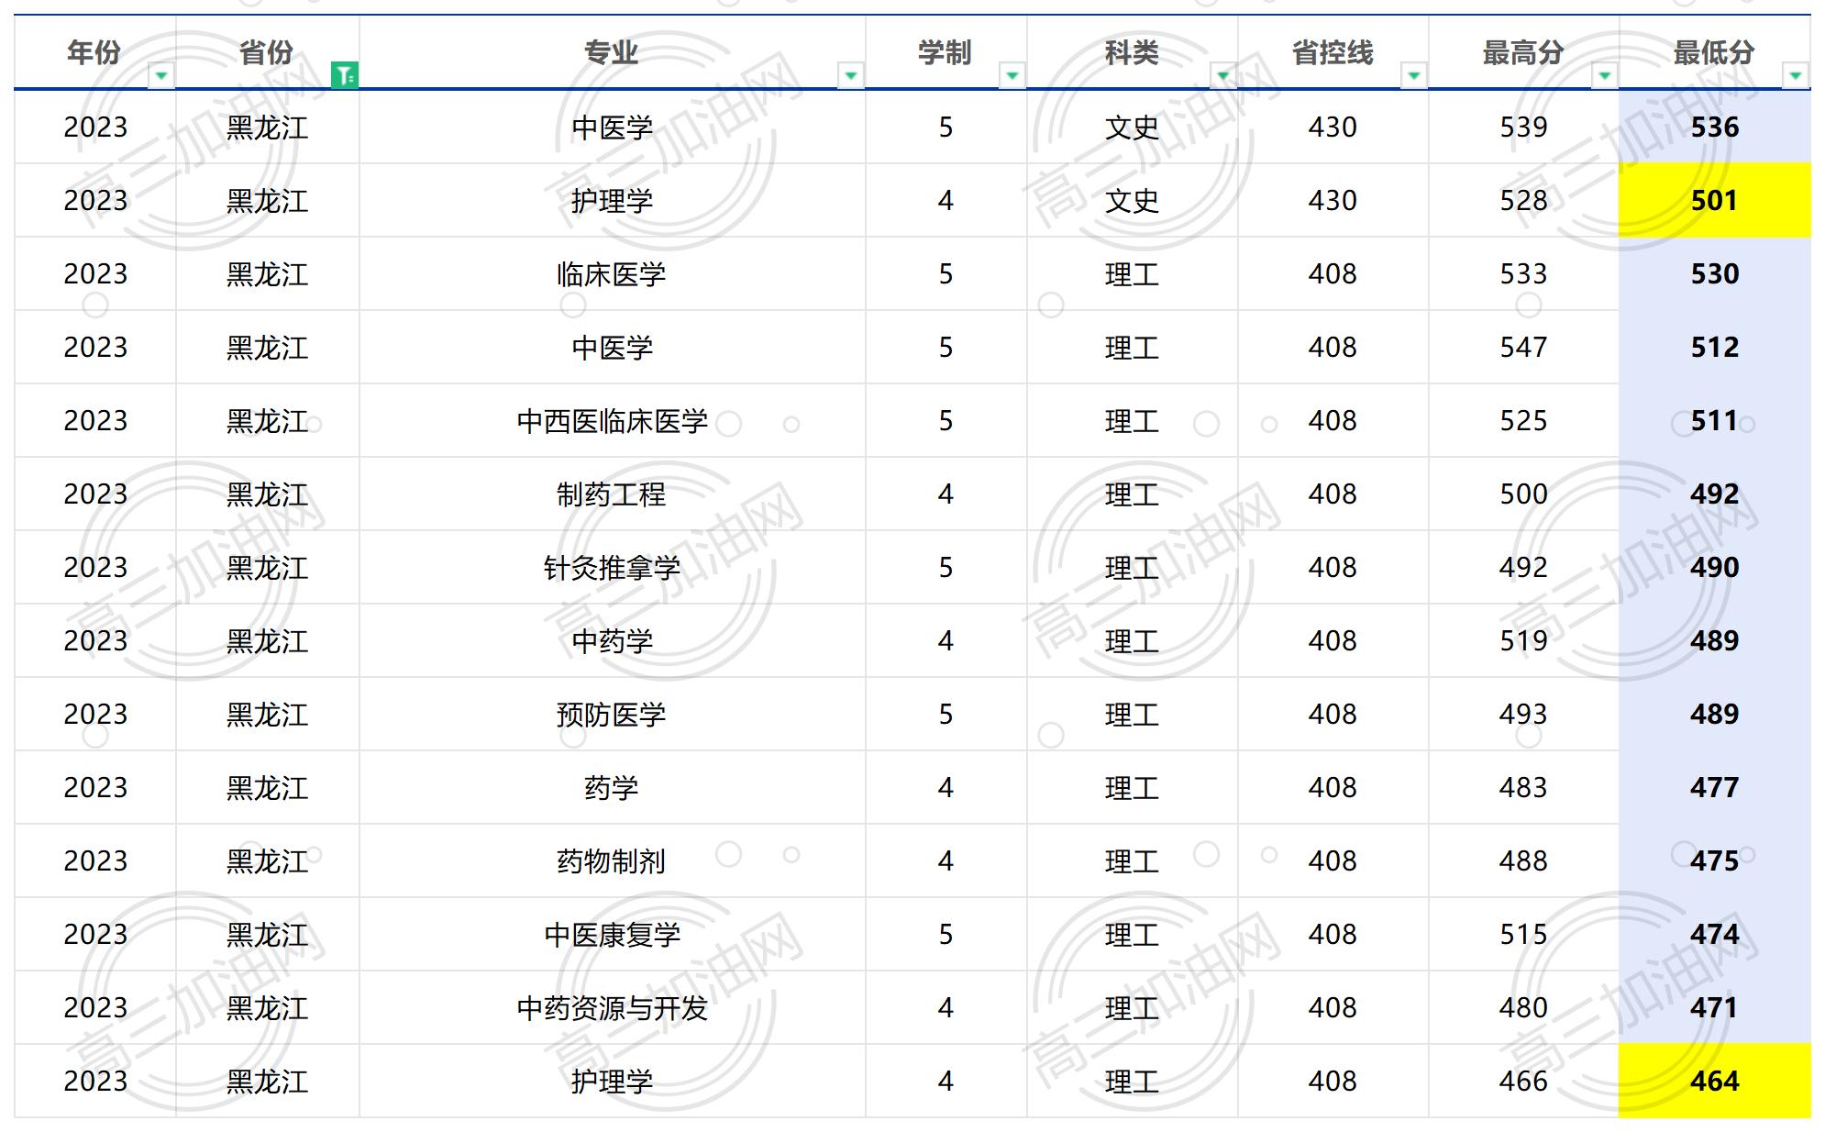Select the 专业 header cell
The image size is (1825, 1132).
[613, 52]
